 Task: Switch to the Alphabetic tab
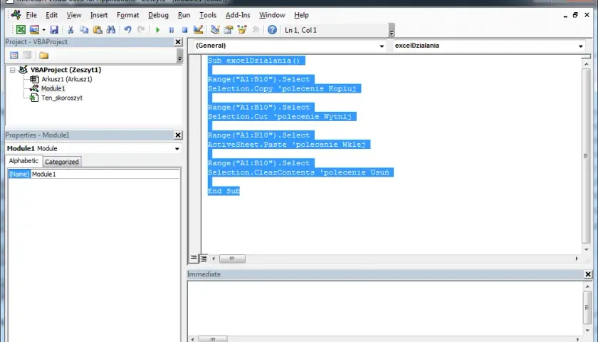point(23,161)
